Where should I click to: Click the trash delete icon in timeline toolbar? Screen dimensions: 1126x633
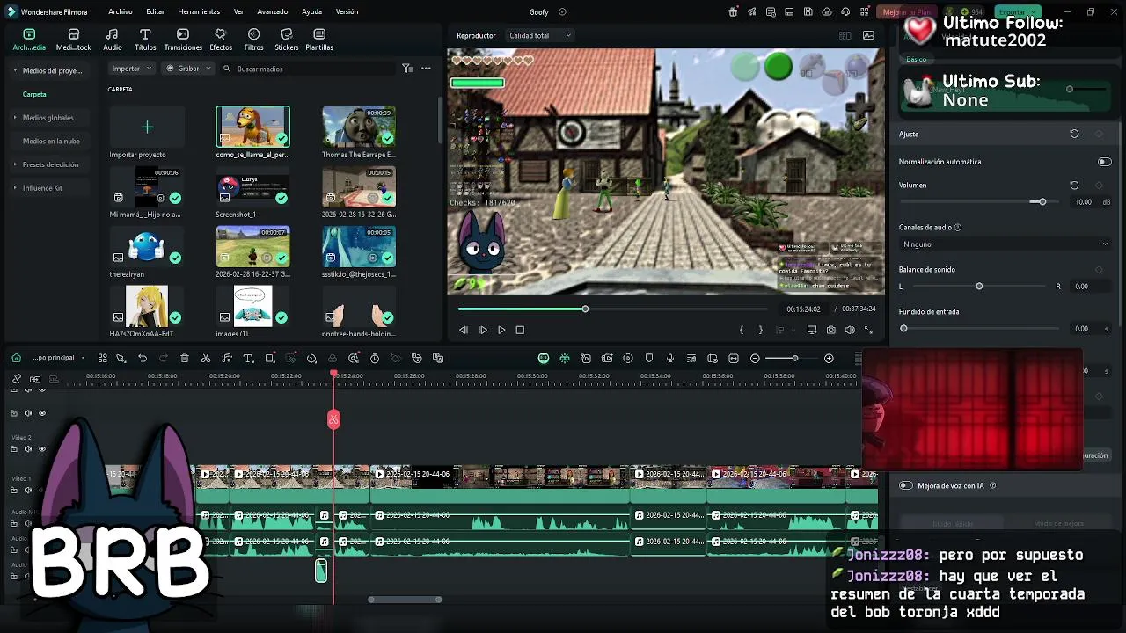(x=185, y=358)
